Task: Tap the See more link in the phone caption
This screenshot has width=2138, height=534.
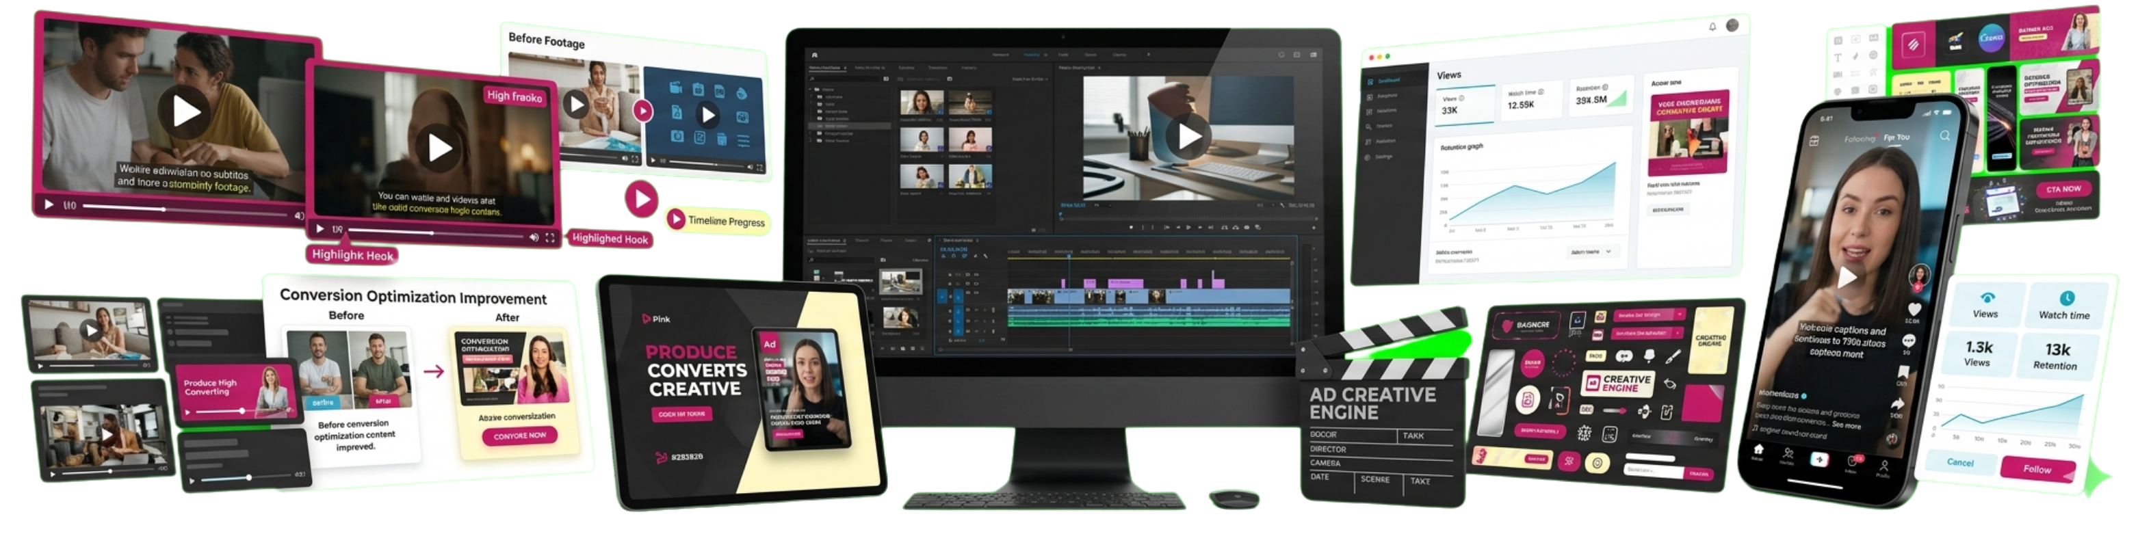Action: pyautogui.click(x=1847, y=425)
